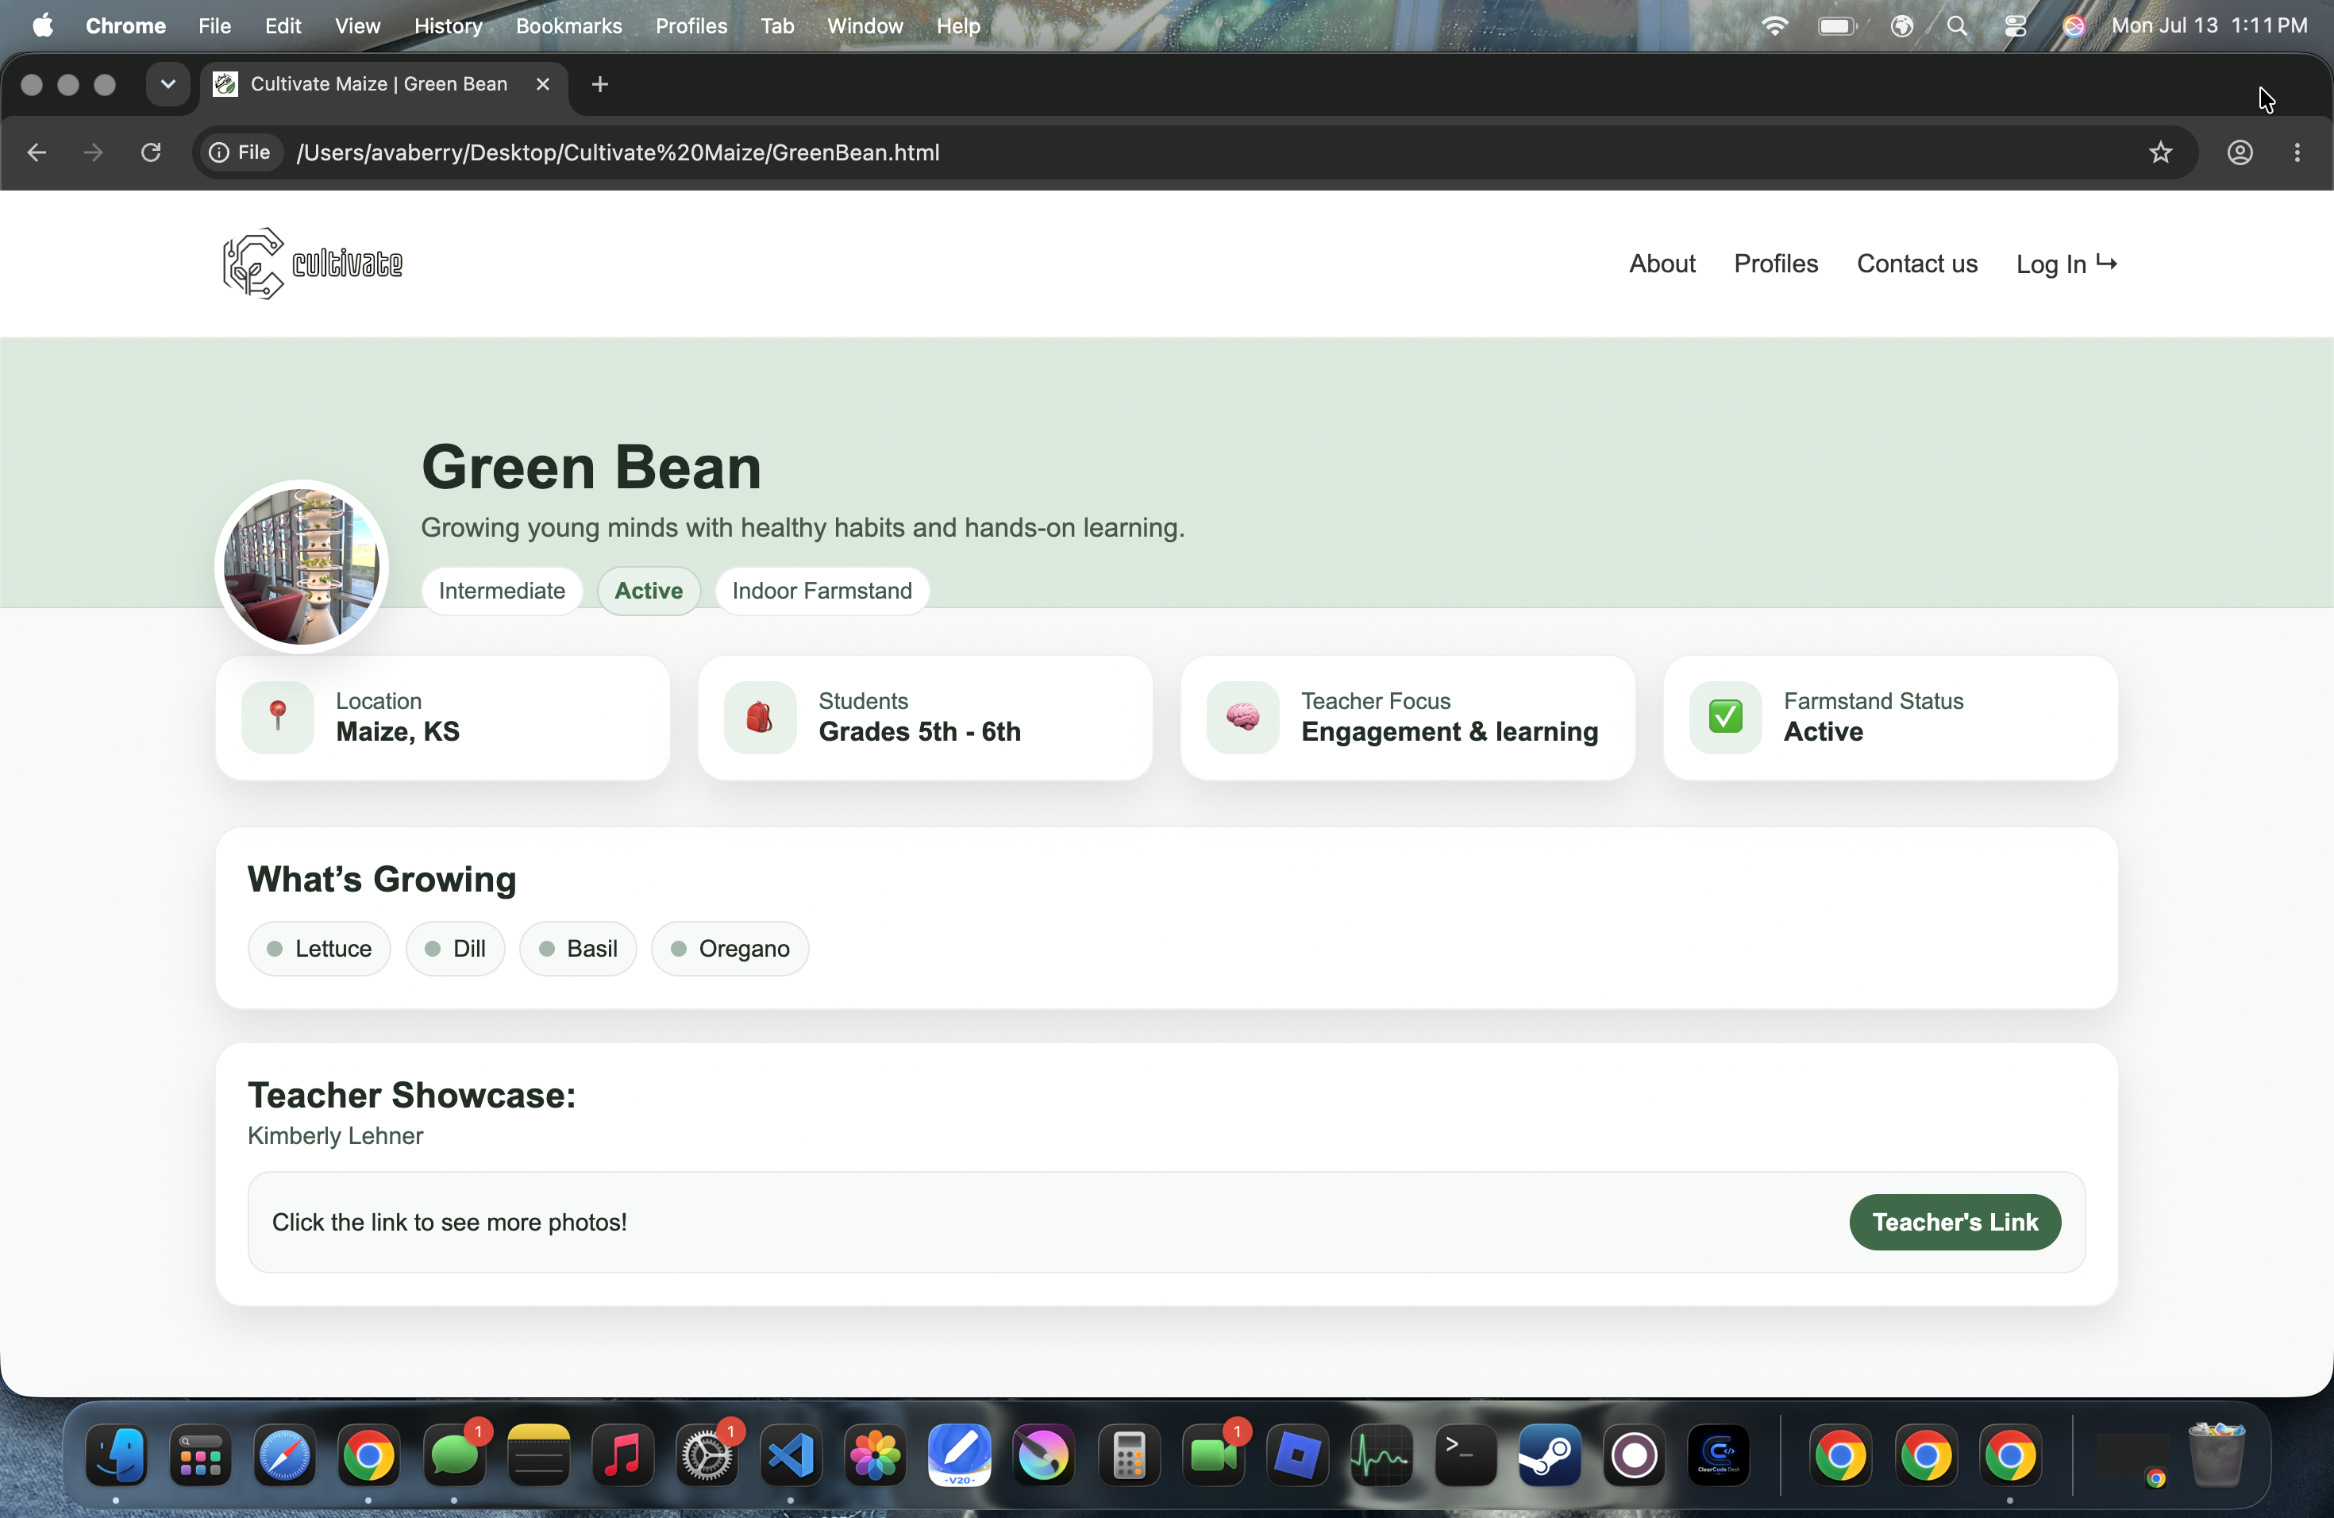Image resolution: width=2334 pixels, height=1518 pixels.
Task: Bookmark this page with the star icon
Action: click(x=2160, y=152)
